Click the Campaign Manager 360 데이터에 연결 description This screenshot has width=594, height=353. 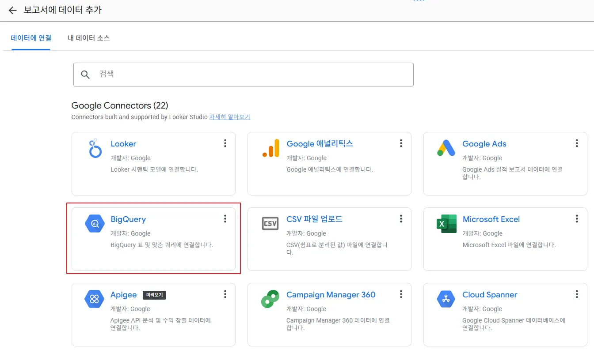point(338,324)
